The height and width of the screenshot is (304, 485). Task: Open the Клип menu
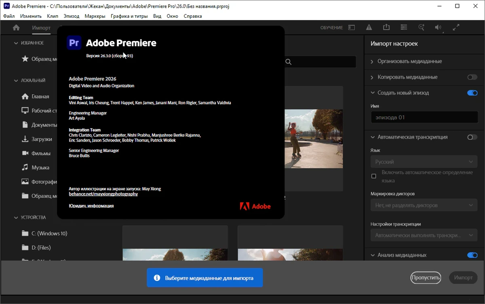[53, 16]
